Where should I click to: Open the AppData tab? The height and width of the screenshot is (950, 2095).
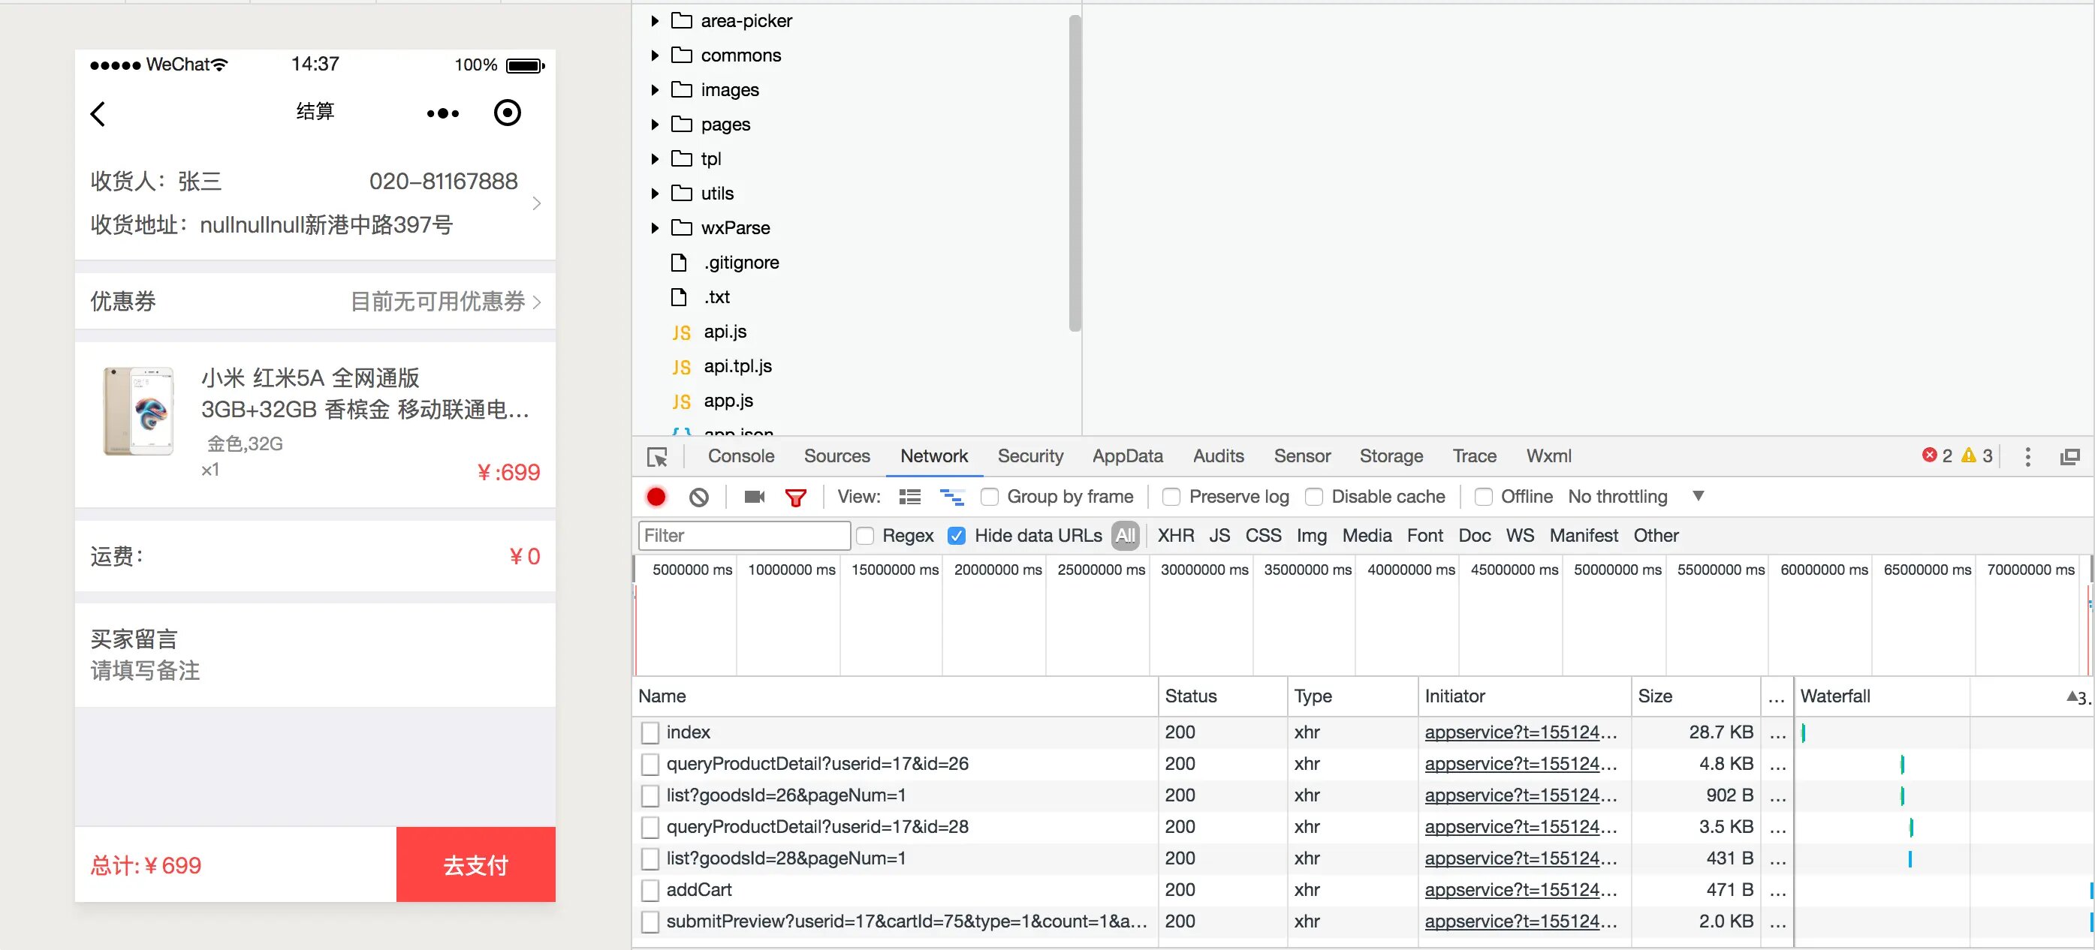coord(1127,456)
